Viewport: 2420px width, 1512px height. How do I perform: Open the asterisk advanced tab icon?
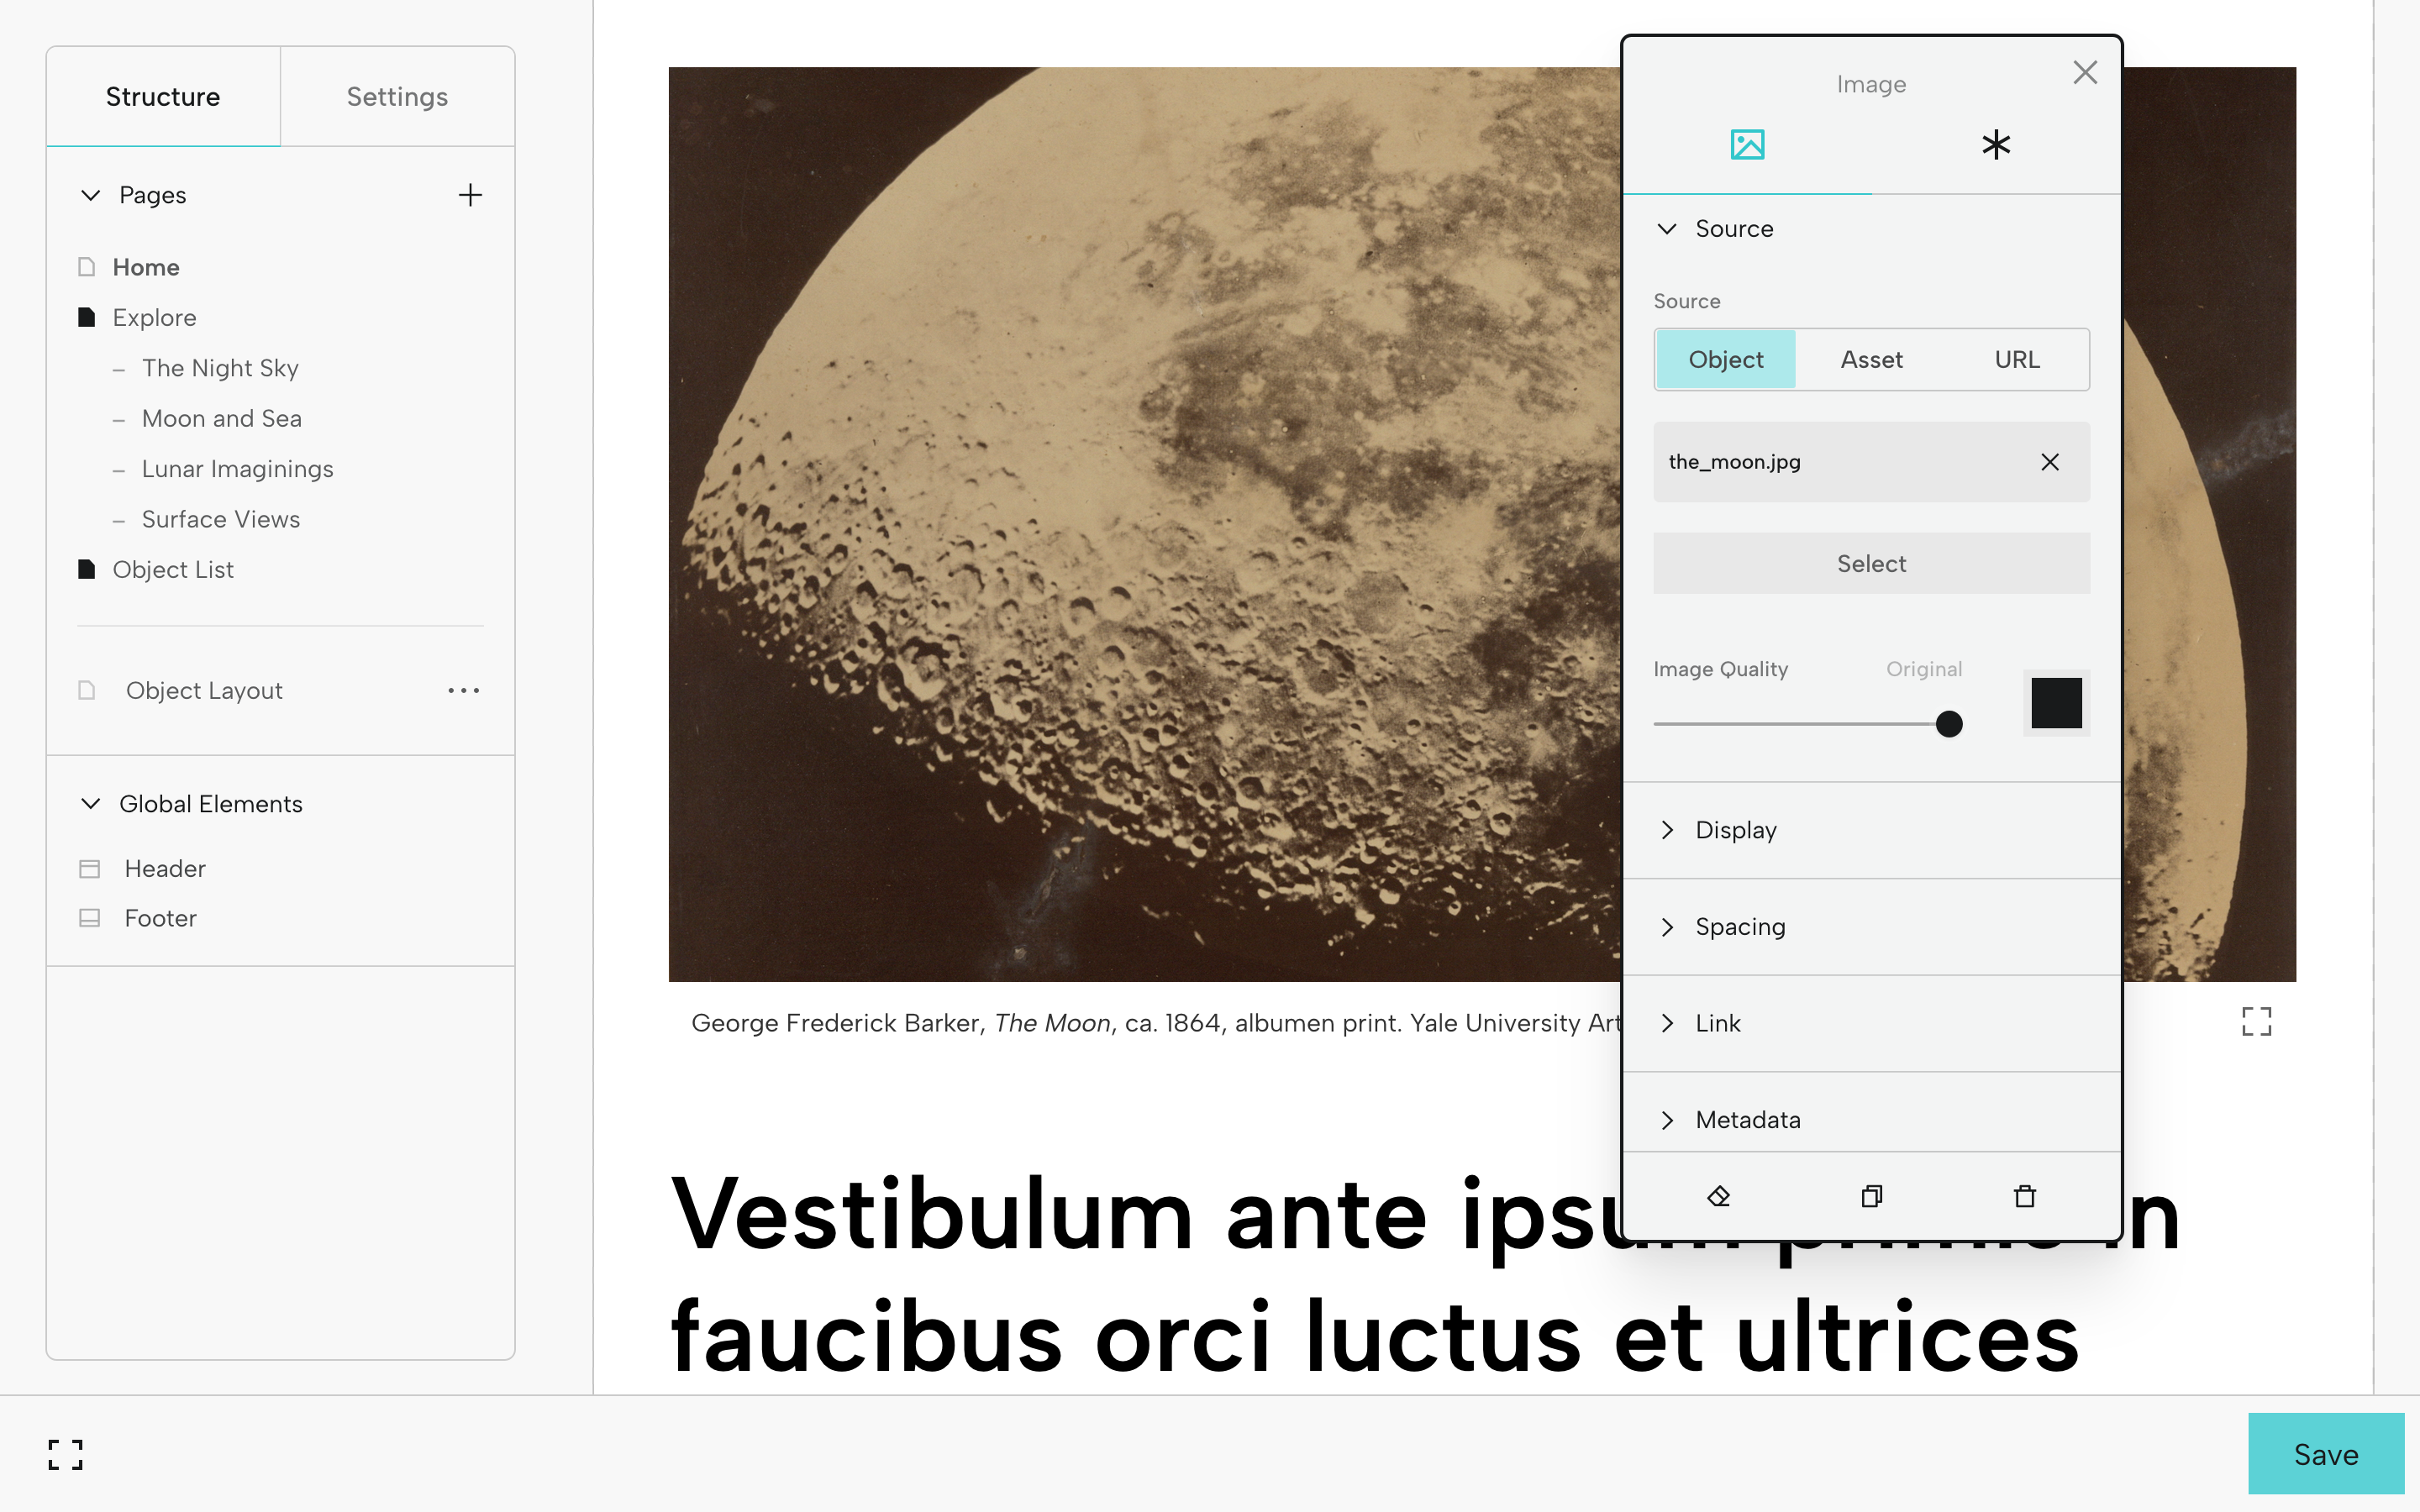click(x=1995, y=145)
